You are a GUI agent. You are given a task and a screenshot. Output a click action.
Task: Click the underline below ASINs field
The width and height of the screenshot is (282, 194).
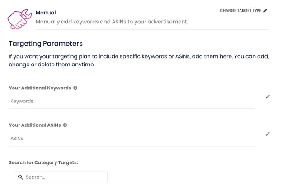132,146
